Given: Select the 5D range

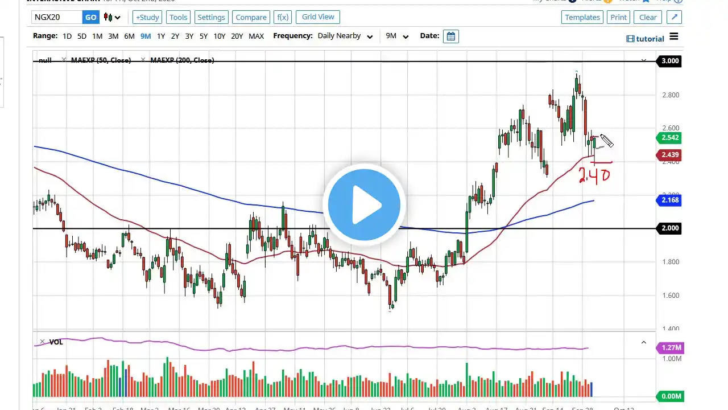Looking at the screenshot, I should click(x=82, y=36).
